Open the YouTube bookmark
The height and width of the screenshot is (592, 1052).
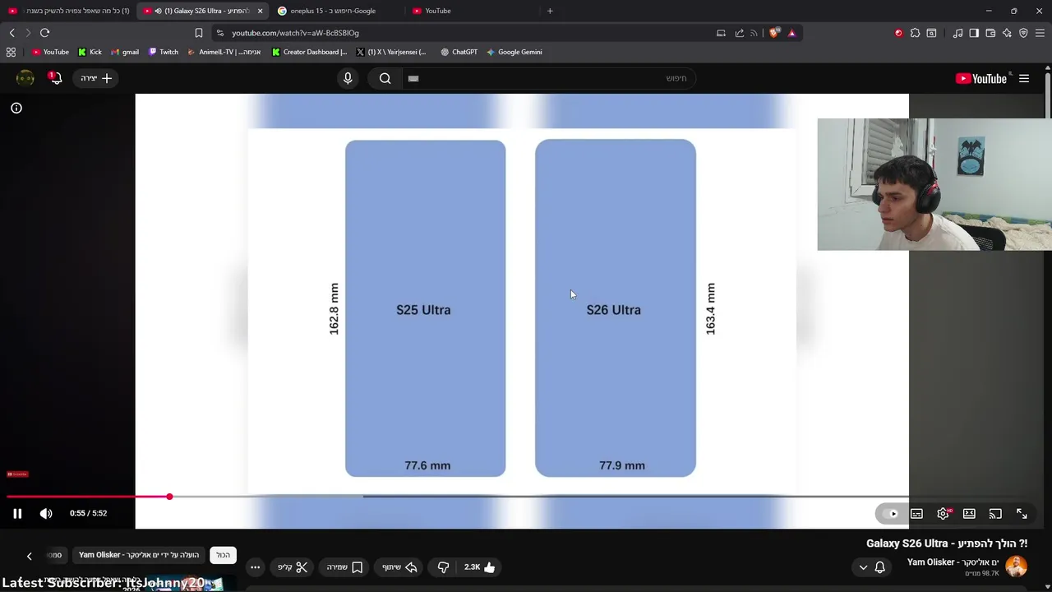pos(50,52)
